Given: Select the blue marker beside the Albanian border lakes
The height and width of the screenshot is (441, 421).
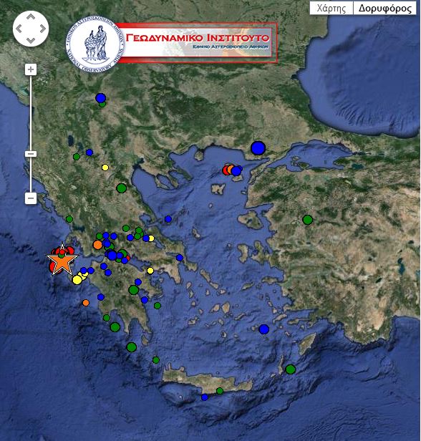Looking at the screenshot, I should click(x=89, y=152).
